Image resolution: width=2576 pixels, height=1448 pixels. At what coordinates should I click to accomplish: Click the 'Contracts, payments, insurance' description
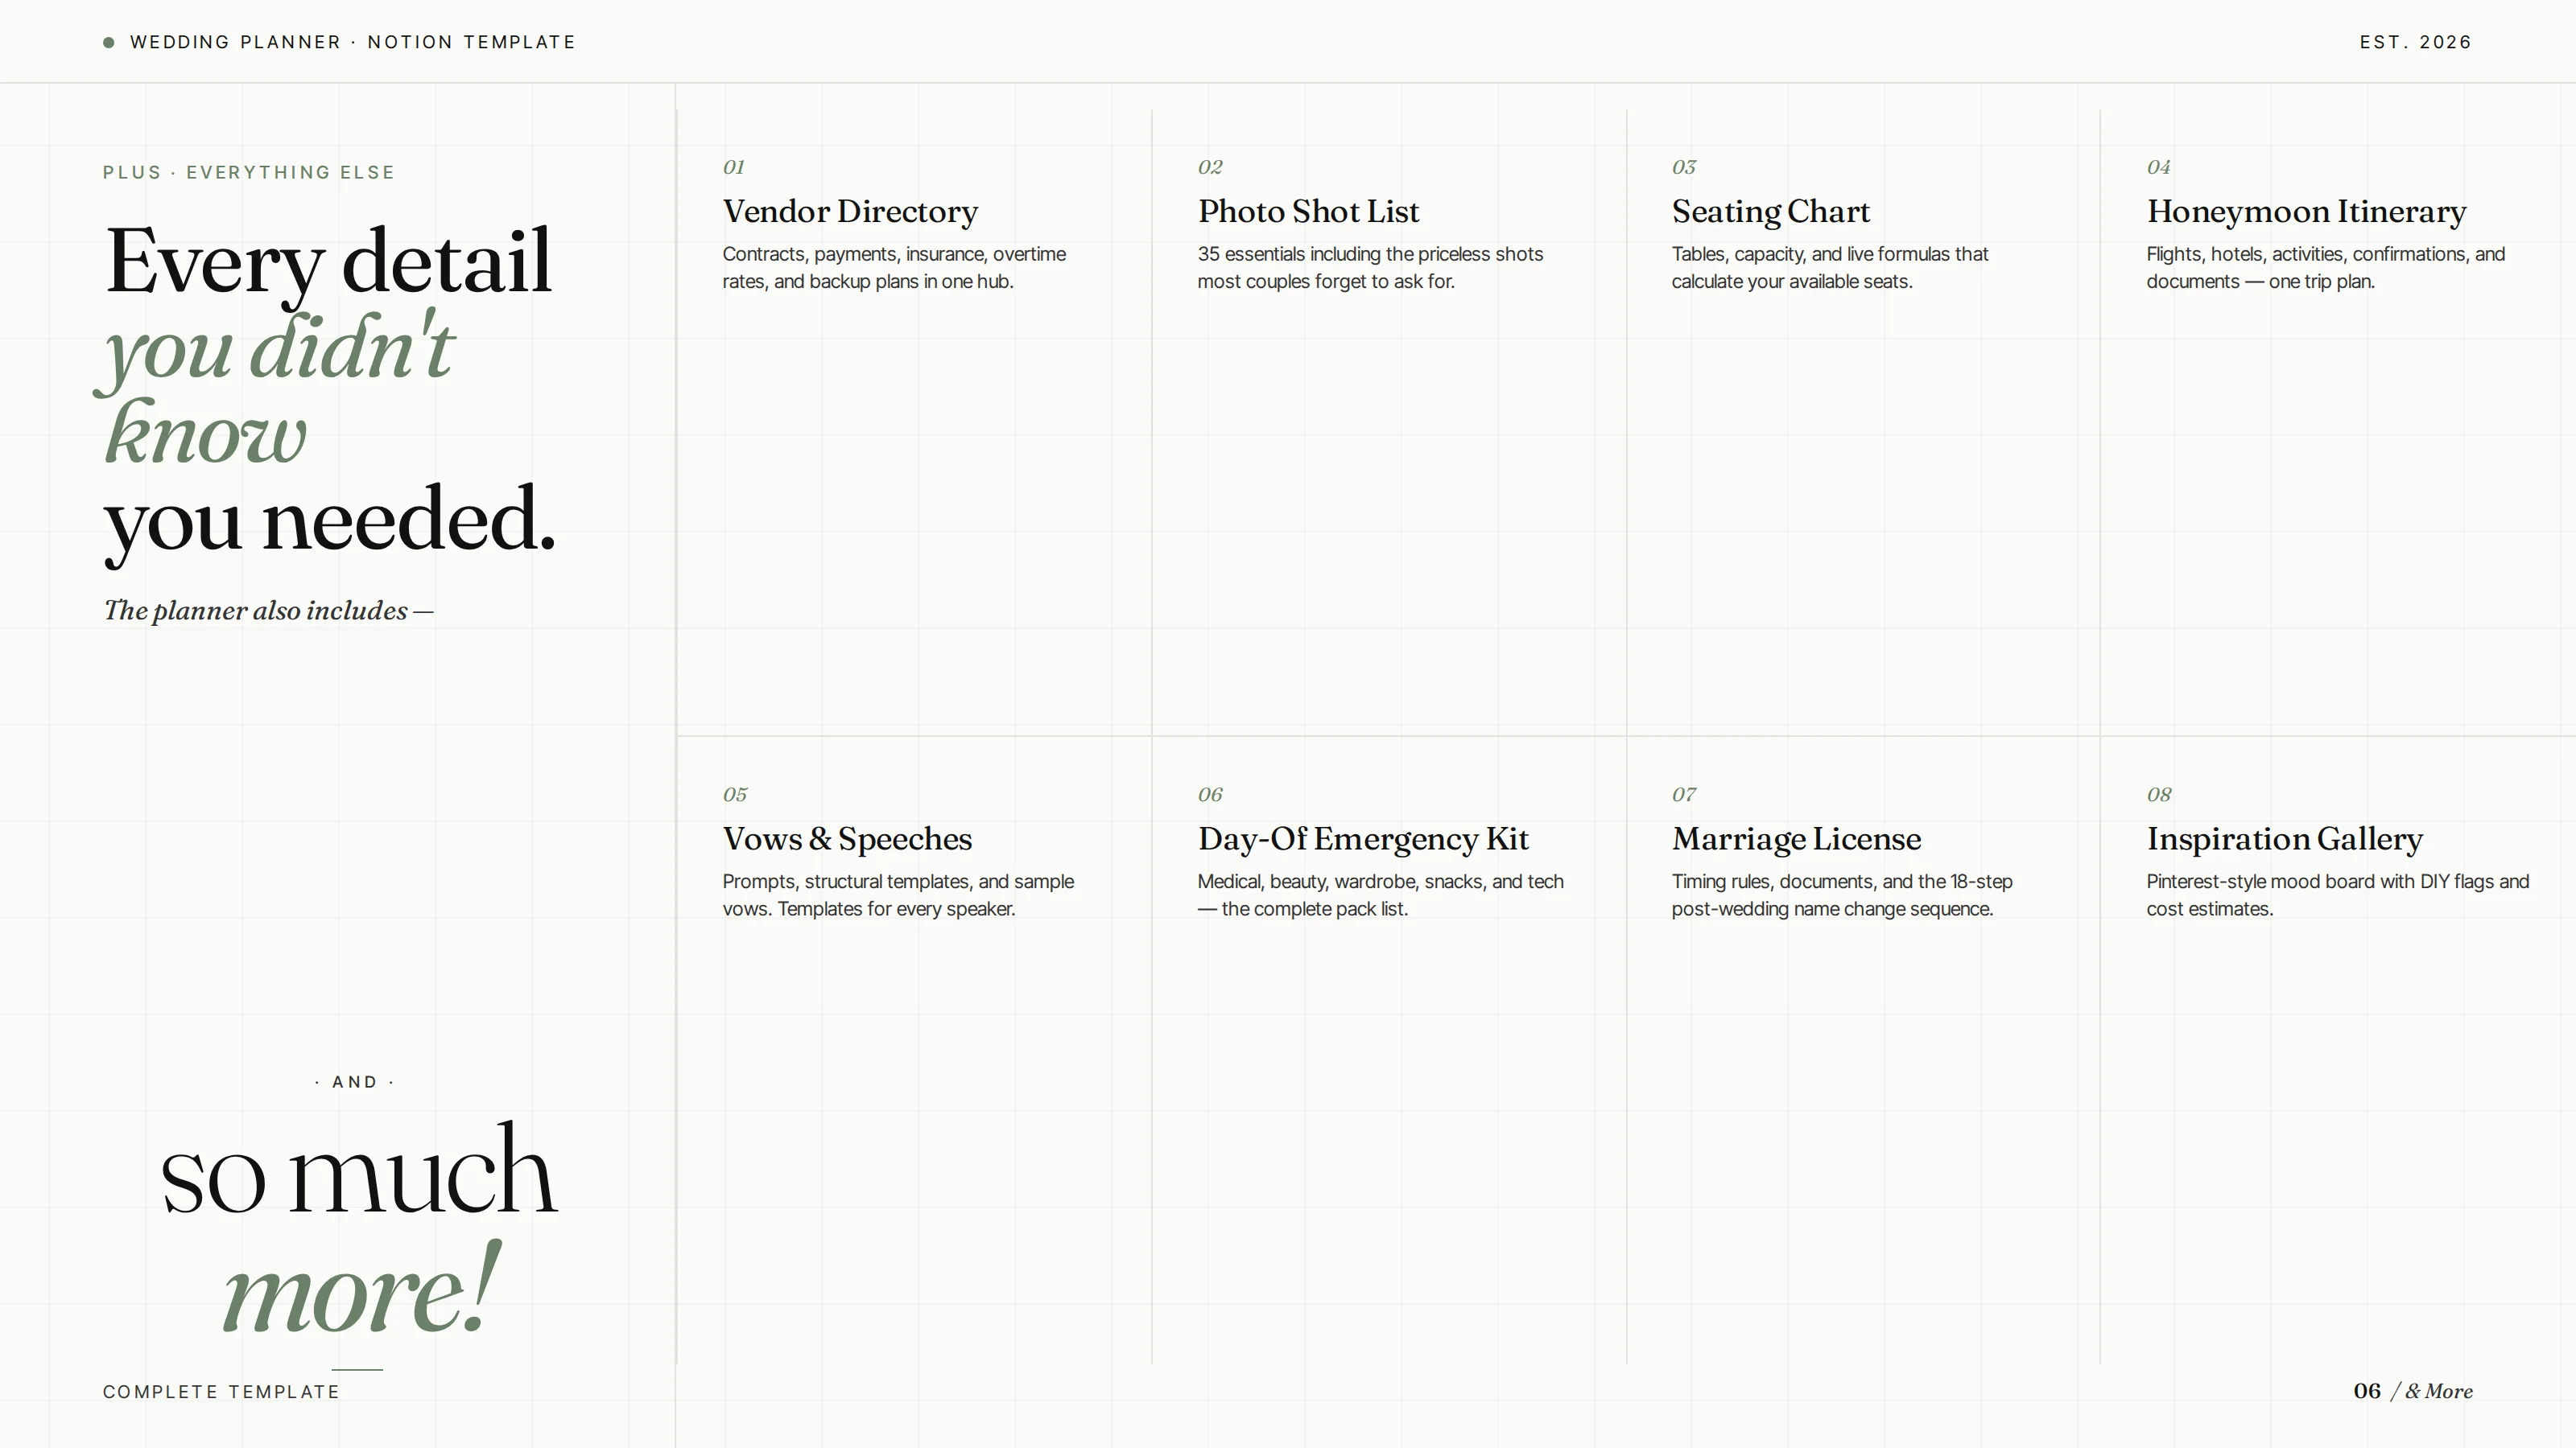[x=894, y=268]
